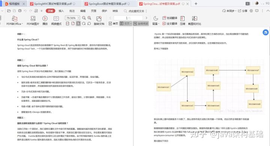Open the 页面 ribbon tab
The width and height of the screenshot is (270, 146).
coord(94,11)
